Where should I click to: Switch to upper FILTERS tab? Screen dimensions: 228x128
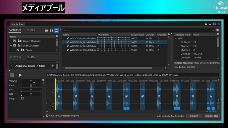[x=31, y=30]
